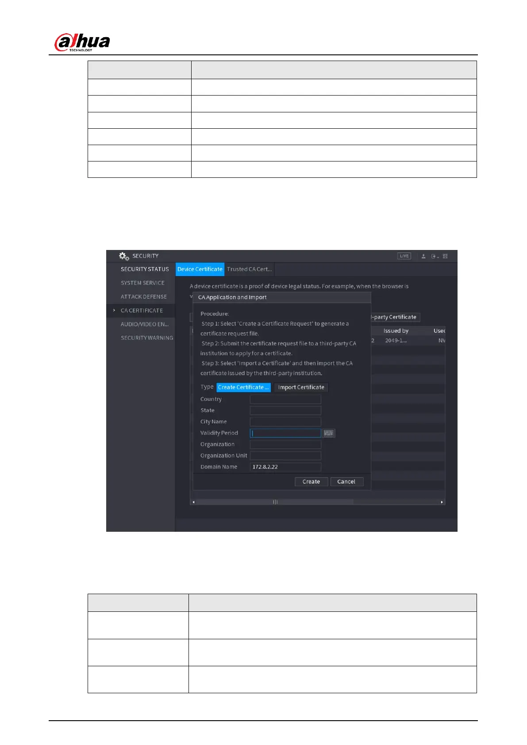The width and height of the screenshot is (527, 745).
Task: Select Create Certificate type button
Action: pos(243,387)
